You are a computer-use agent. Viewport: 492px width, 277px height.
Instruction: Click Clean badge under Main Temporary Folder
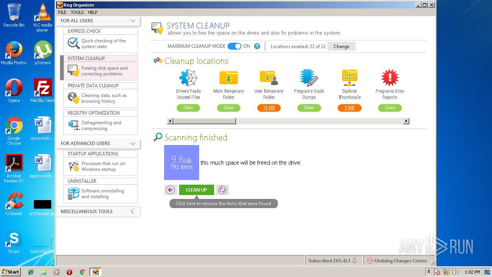(x=229, y=108)
